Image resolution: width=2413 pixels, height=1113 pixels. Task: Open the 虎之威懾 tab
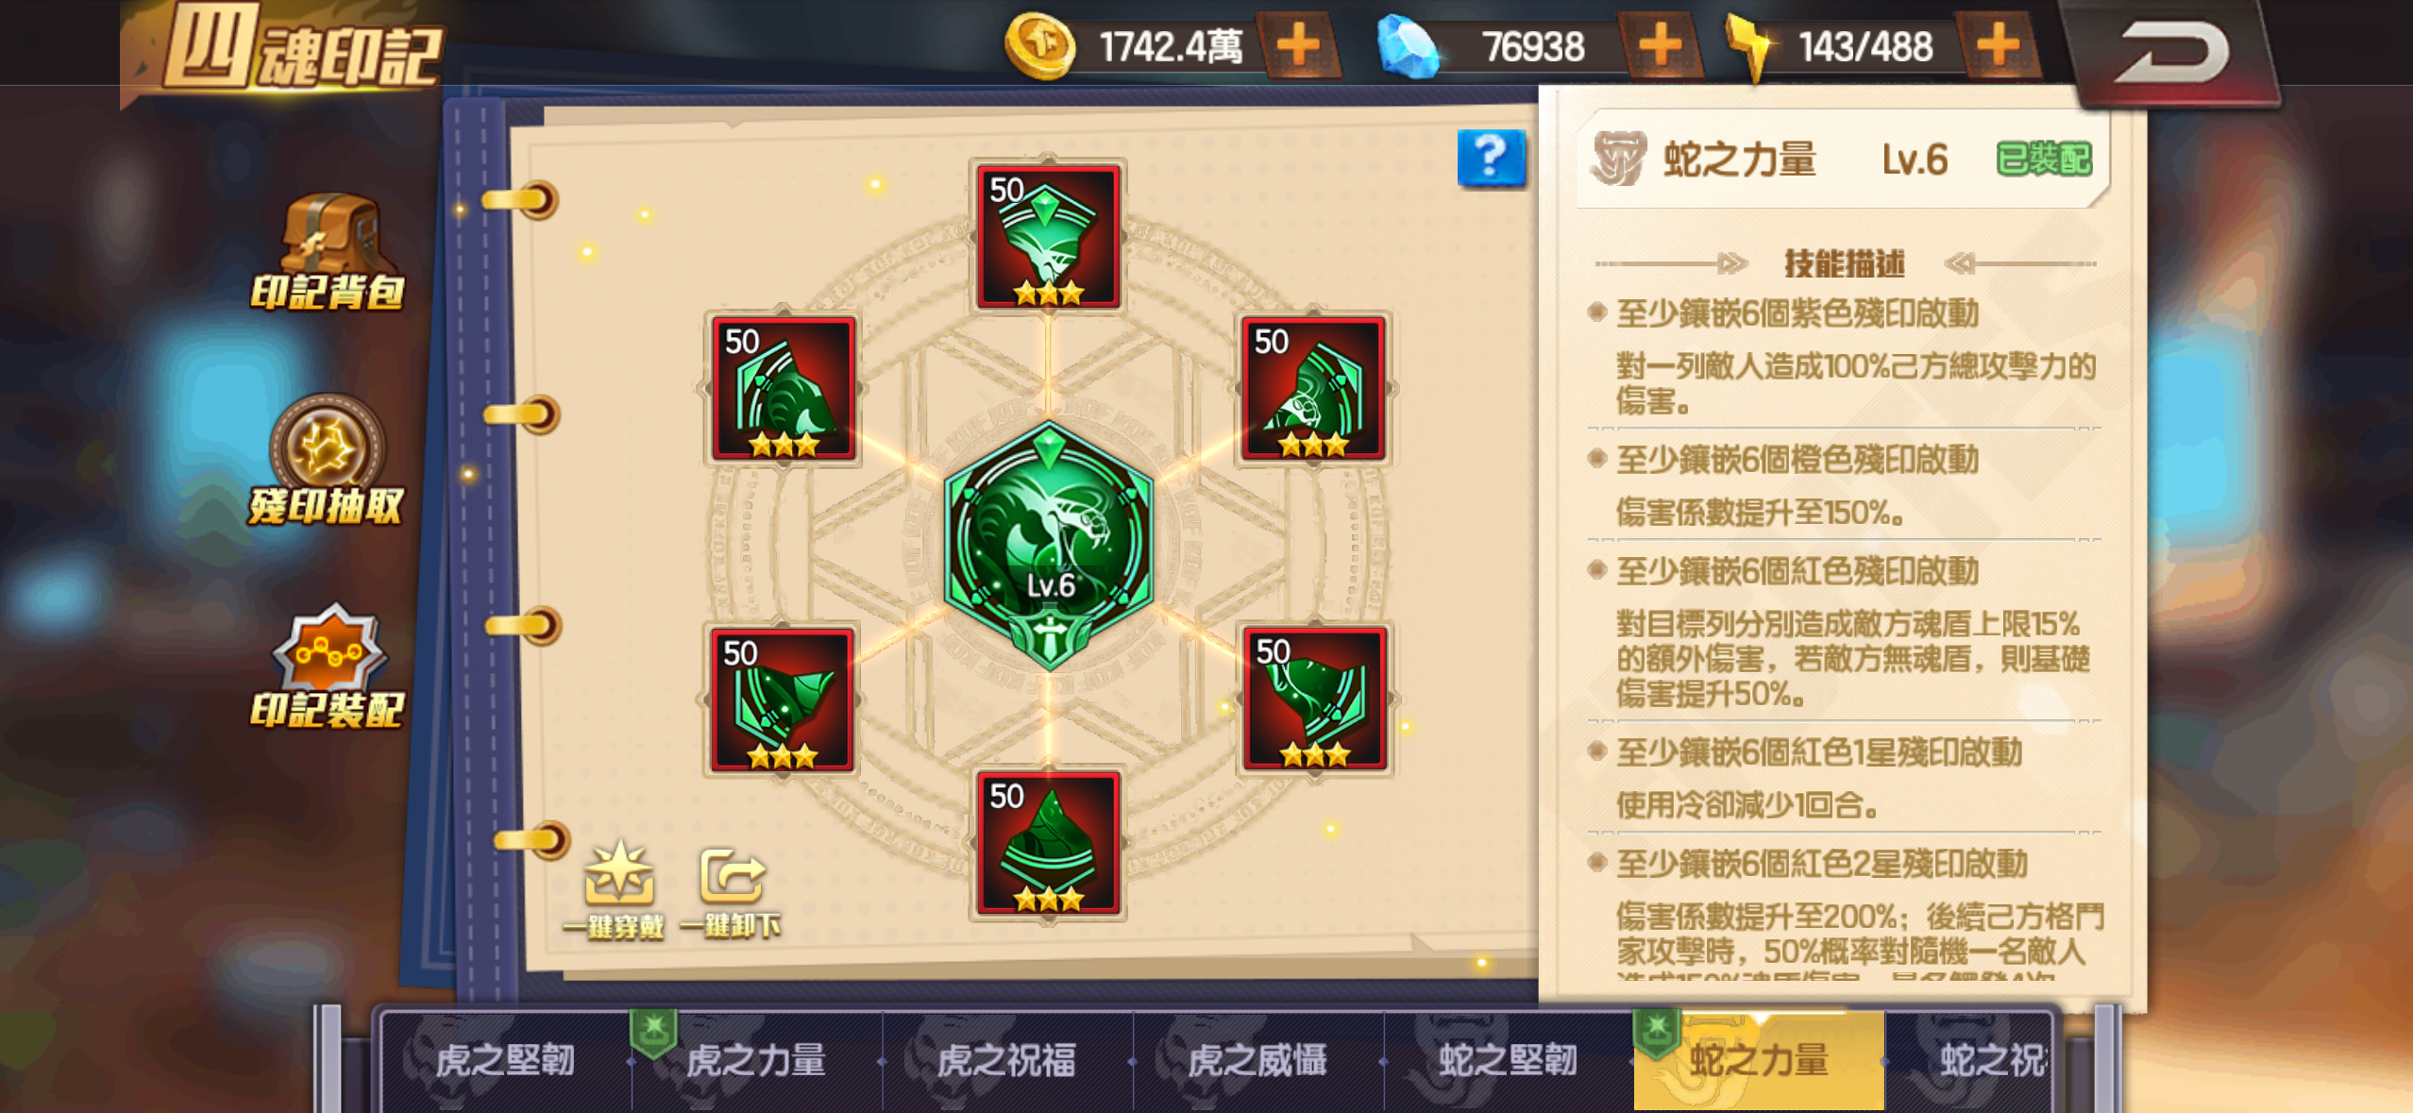point(1257,1061)
